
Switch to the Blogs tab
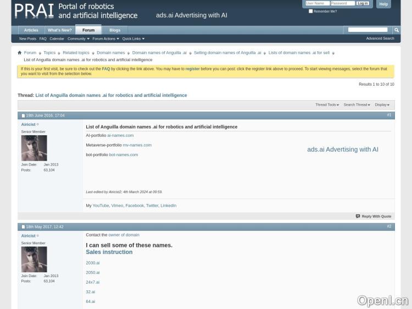(x=114, y=30)
